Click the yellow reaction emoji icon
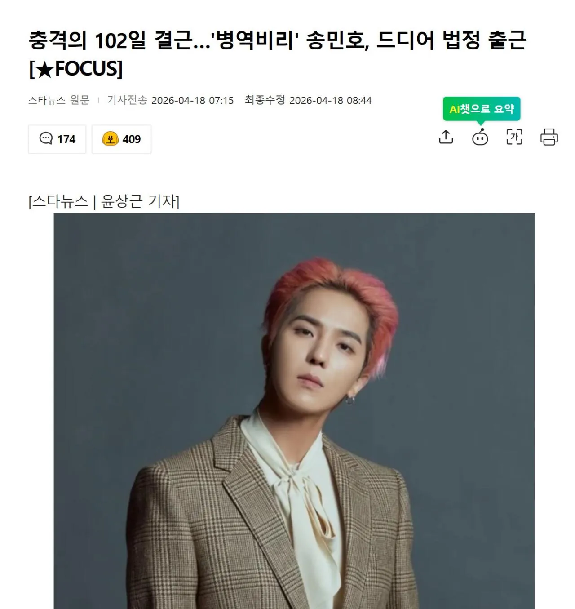The height and width of the screenshot is (609, 575). [110, 139]
